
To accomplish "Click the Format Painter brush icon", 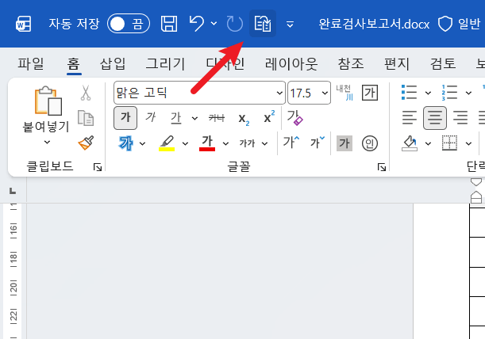I will point(87,143).
